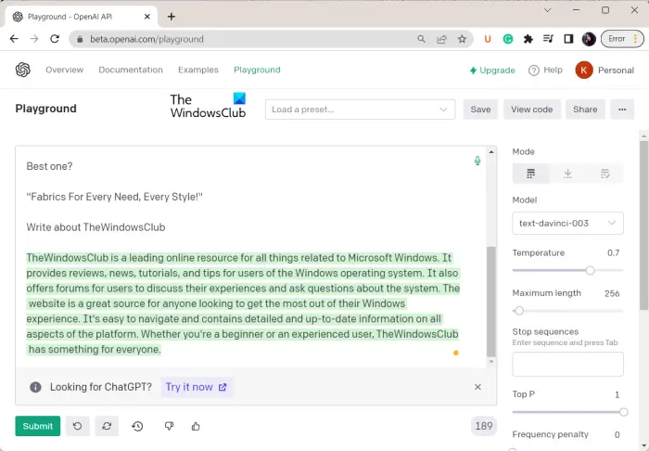Open the Grammarly extension icon
Viewport: 649px width, 451px height.
pos(508,39)
